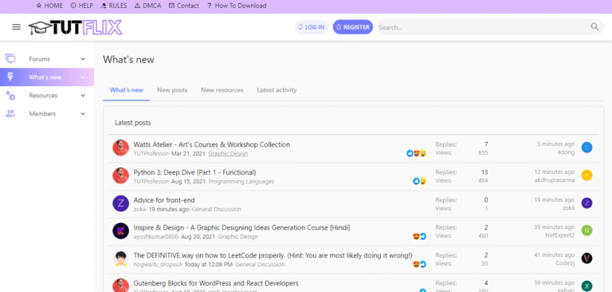
Task: Click reaction icons on LeetCode post
Action: click(420, 265)
